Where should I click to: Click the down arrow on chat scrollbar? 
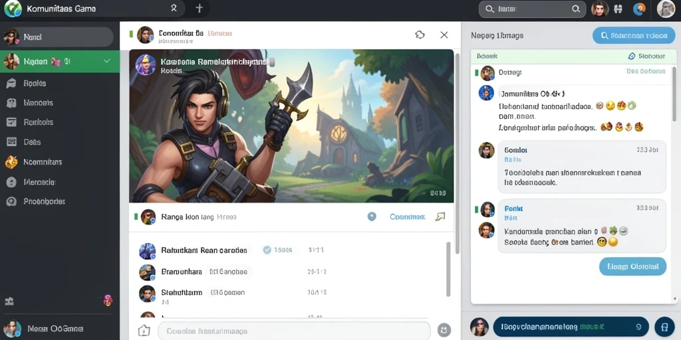pyautogui.click(x=674, y=299)
